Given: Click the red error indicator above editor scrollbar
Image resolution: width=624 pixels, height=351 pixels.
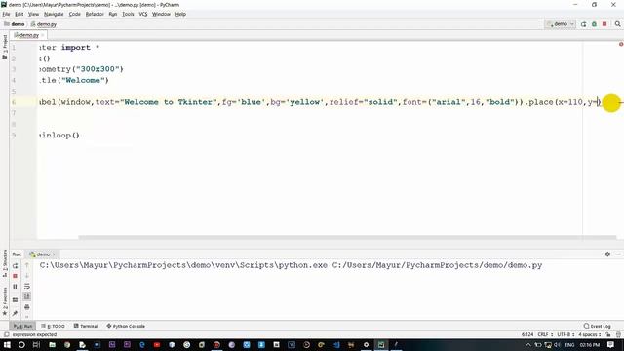Looking at the screenshot, I should [x=620, y=44].
